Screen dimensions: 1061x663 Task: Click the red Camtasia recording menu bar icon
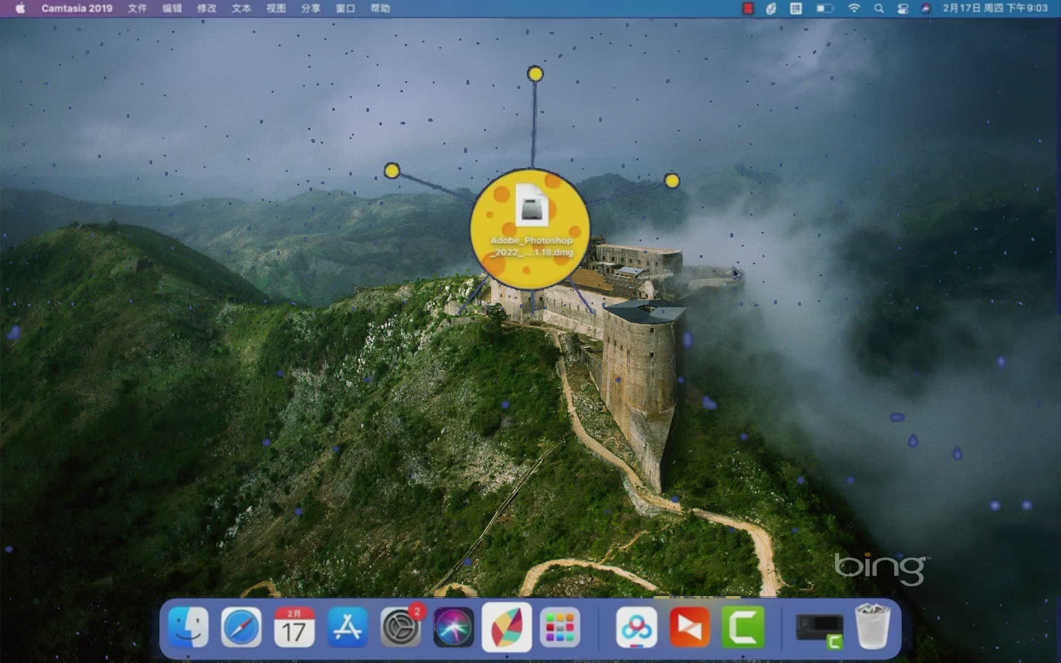(748, 8)
